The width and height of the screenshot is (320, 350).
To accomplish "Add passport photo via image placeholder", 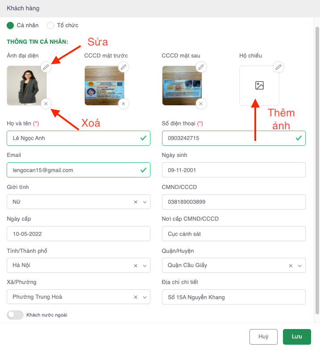I will [259, 86].
